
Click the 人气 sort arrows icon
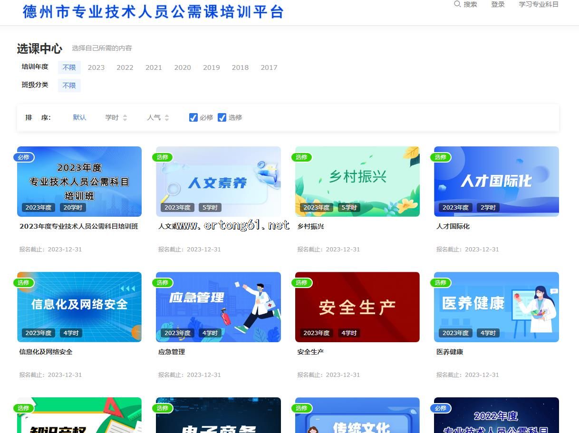coord(167,117)
